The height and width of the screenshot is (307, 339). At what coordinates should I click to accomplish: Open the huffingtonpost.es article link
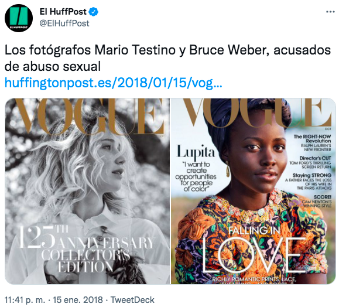(x=113, y=83)
